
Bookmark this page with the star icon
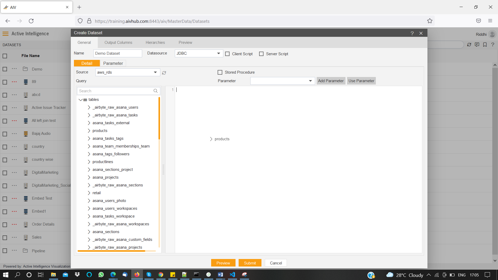point(430,21)
